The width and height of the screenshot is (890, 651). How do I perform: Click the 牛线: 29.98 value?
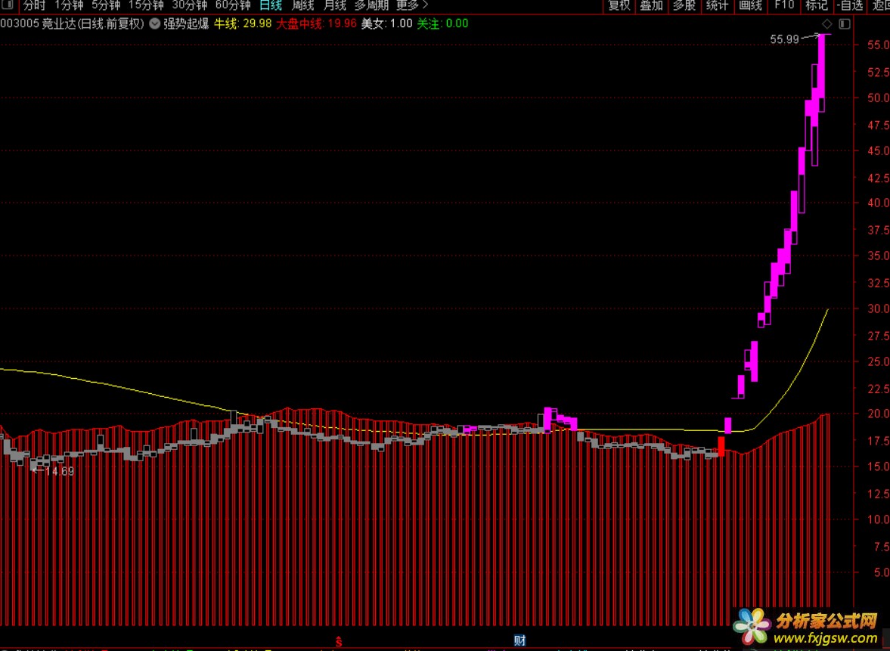(243, 24)
